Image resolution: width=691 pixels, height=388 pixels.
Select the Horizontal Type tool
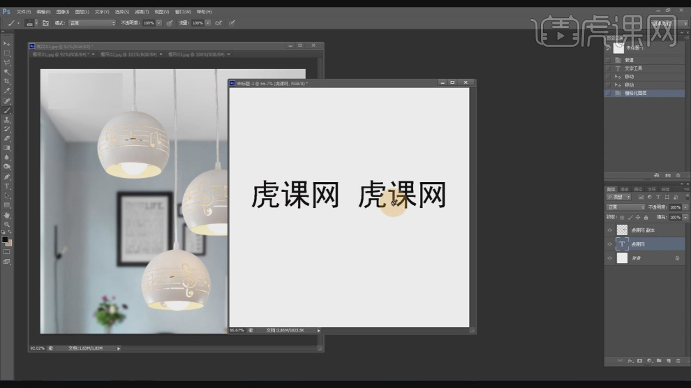coord(6,186)
